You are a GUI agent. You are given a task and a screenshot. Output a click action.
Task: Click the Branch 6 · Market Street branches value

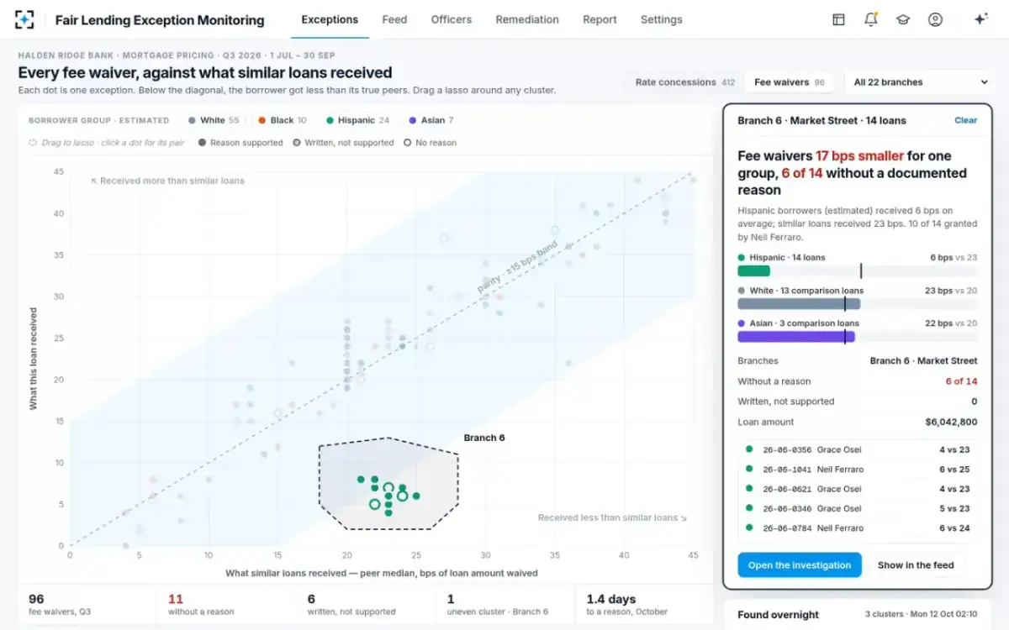point(923,361)
